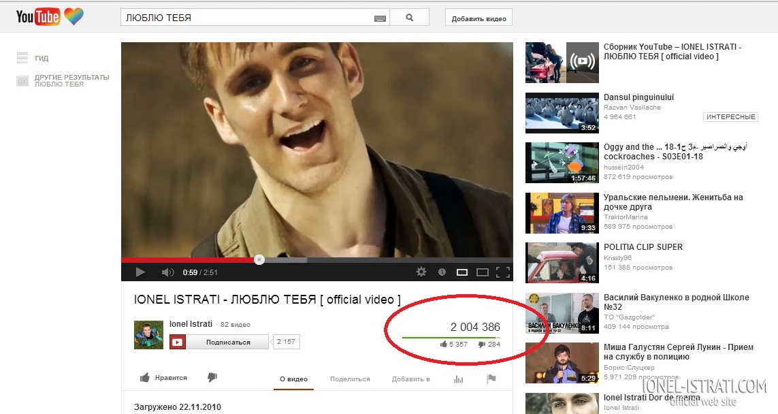Open the player settings gear
The height and width of the screenshot is (414, 778).
pyautogui.click(x=421, y=272)
